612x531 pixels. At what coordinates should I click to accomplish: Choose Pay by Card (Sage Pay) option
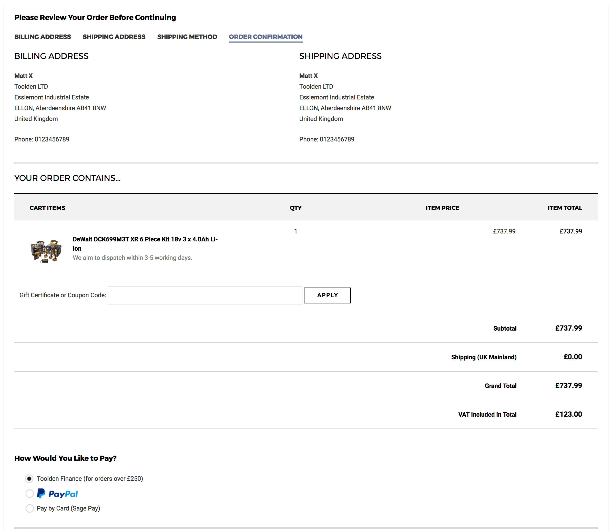(30, 508)
